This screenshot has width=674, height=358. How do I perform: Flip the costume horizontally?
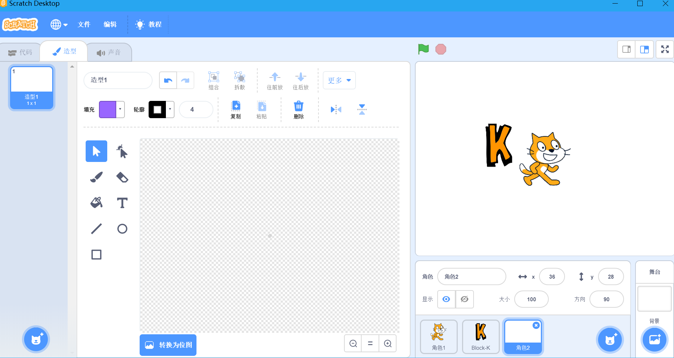tap(336, 110)
